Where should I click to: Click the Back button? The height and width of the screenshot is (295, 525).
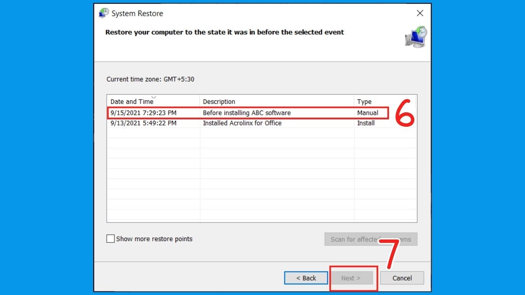coord(306,278)
